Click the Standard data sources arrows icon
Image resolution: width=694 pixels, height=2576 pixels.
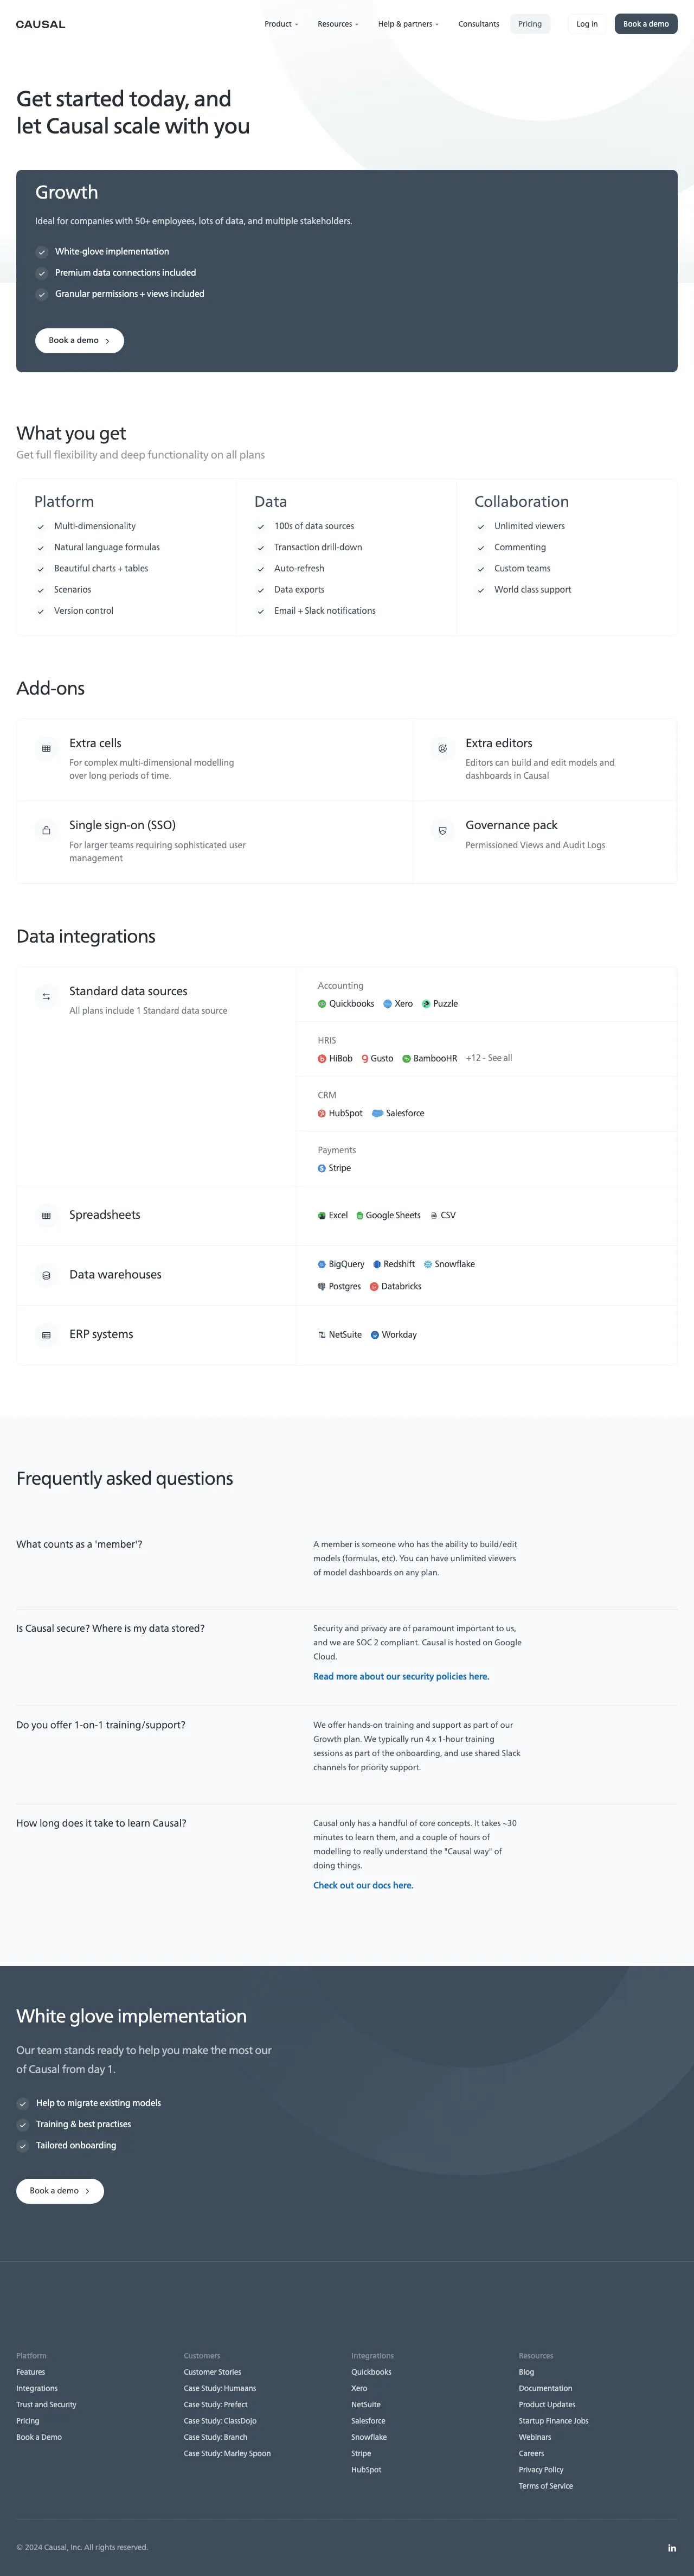click(x=46, y=996)
